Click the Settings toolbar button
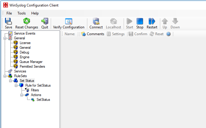The height and width of the screenshot is (128, 206). [x=116, y=34]
